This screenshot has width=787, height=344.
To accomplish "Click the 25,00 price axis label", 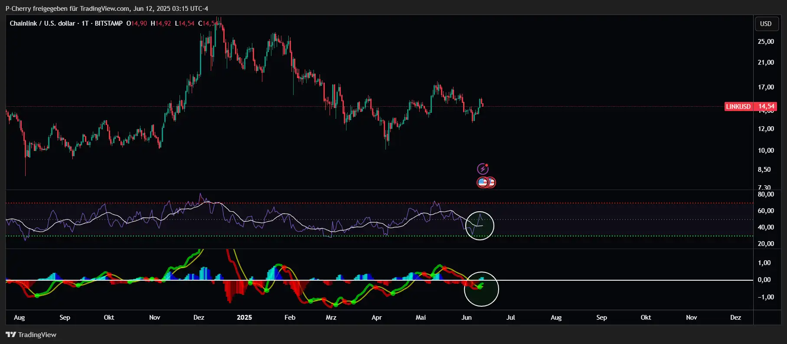I will click(x=766, y=42).
